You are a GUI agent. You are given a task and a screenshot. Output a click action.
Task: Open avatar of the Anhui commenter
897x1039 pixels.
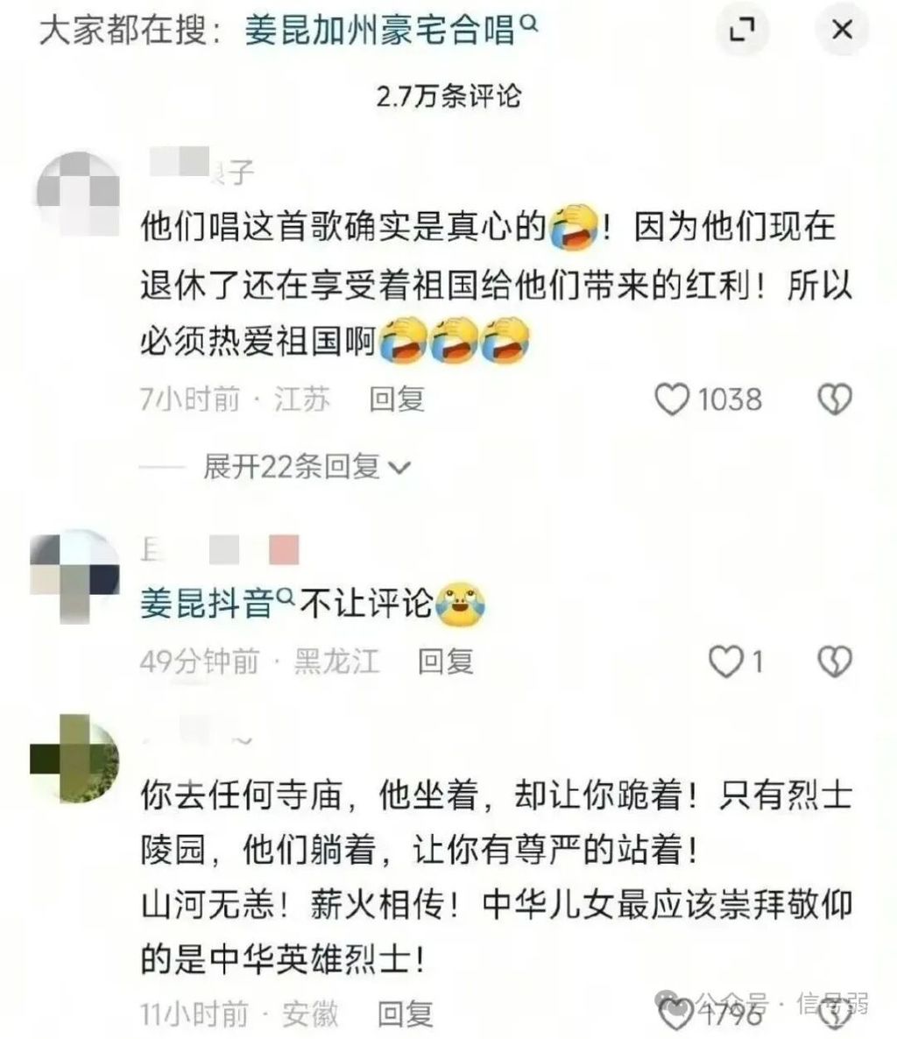74,759
